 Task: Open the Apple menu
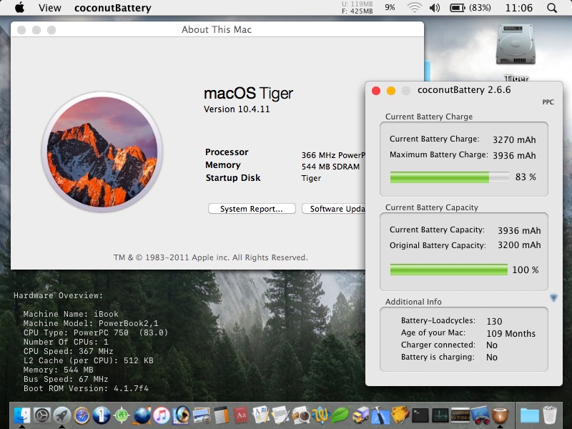coord(20,7)
